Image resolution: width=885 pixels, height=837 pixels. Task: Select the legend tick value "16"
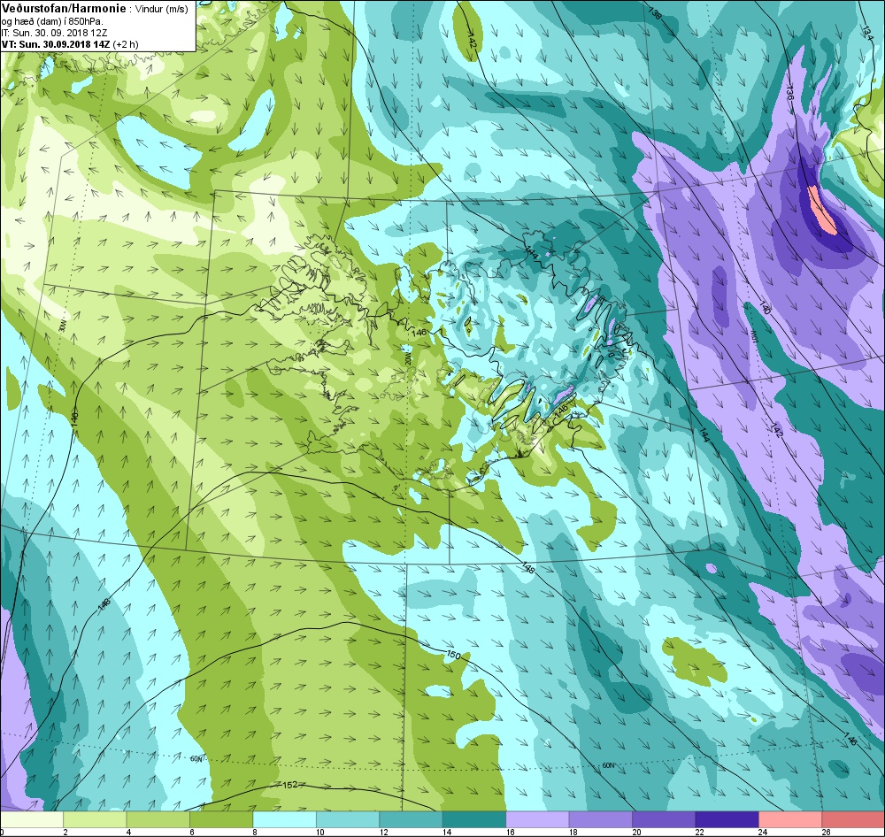pyautogui.click(x=511, y=832)
